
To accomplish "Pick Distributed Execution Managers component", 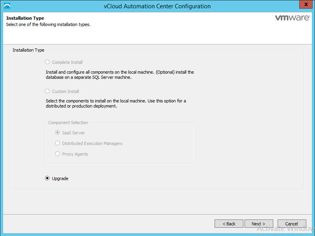I will pyautogui.click(x=57, y=143).
